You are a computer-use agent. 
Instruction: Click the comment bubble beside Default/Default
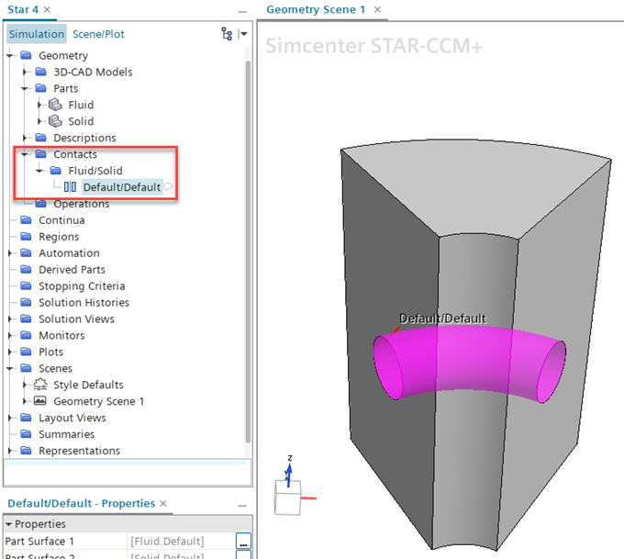click(169, 187)
